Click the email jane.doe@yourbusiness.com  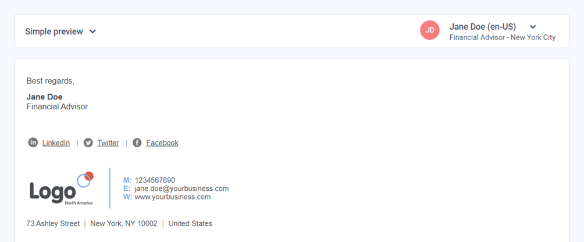(181, 188)
